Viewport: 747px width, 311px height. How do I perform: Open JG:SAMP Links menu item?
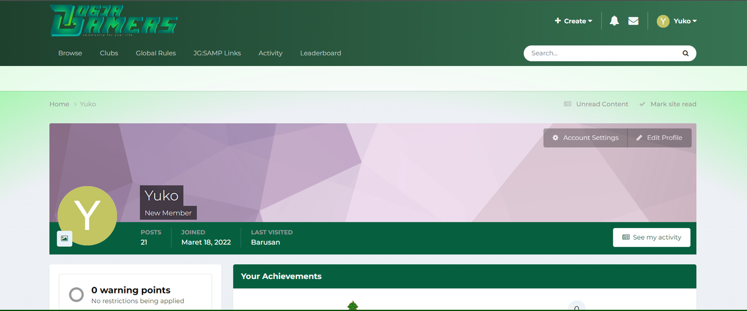(x=217, y=53)
